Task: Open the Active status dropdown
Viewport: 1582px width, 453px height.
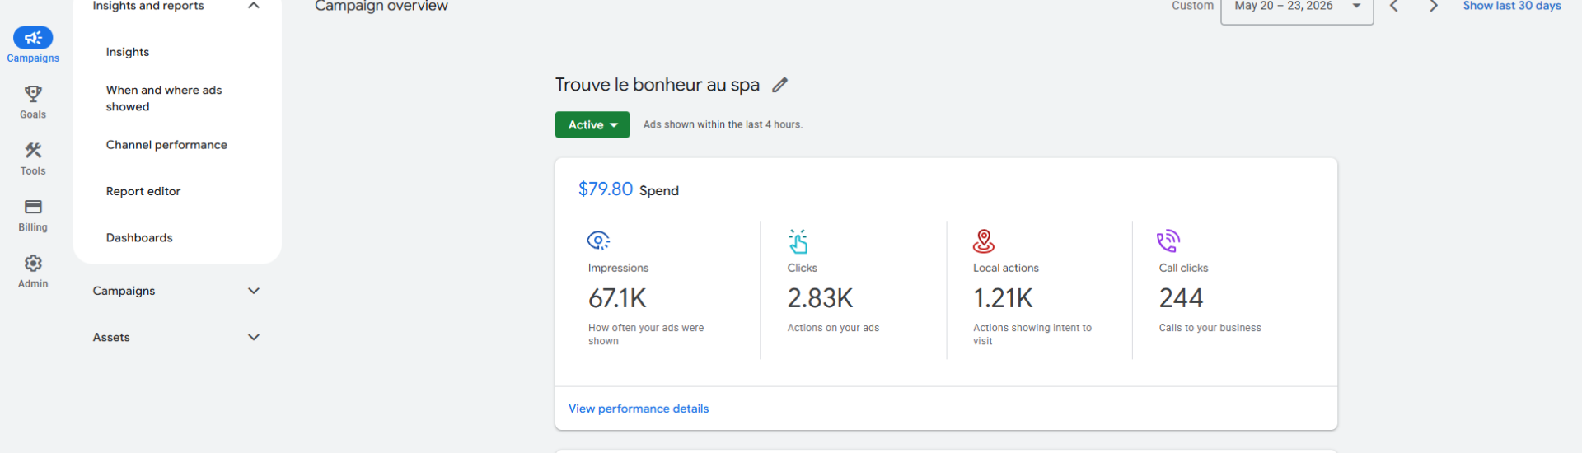Action: tap(592, 124)
